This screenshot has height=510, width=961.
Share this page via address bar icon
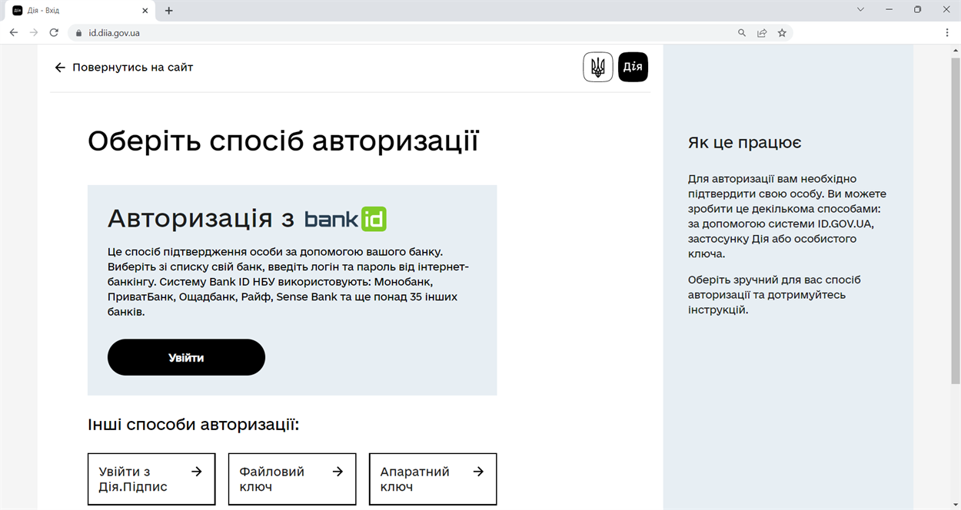pos(762,33)
